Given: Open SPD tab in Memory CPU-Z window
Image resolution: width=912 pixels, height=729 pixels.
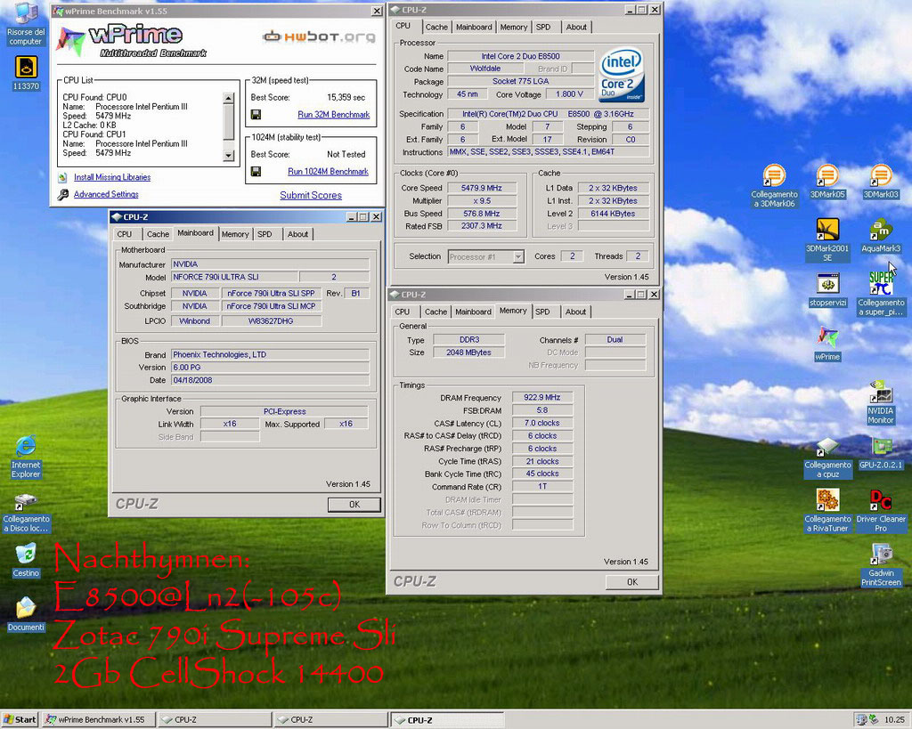Looking at the screenshot, I should (542, 312).
